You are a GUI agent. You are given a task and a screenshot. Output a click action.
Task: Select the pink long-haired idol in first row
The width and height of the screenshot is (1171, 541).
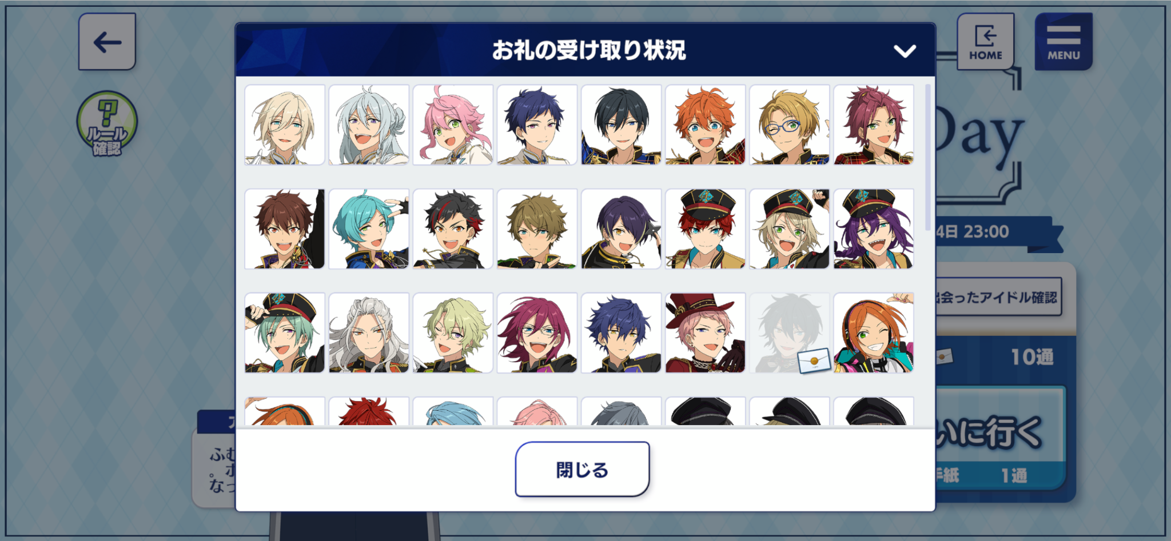point(453,125)
